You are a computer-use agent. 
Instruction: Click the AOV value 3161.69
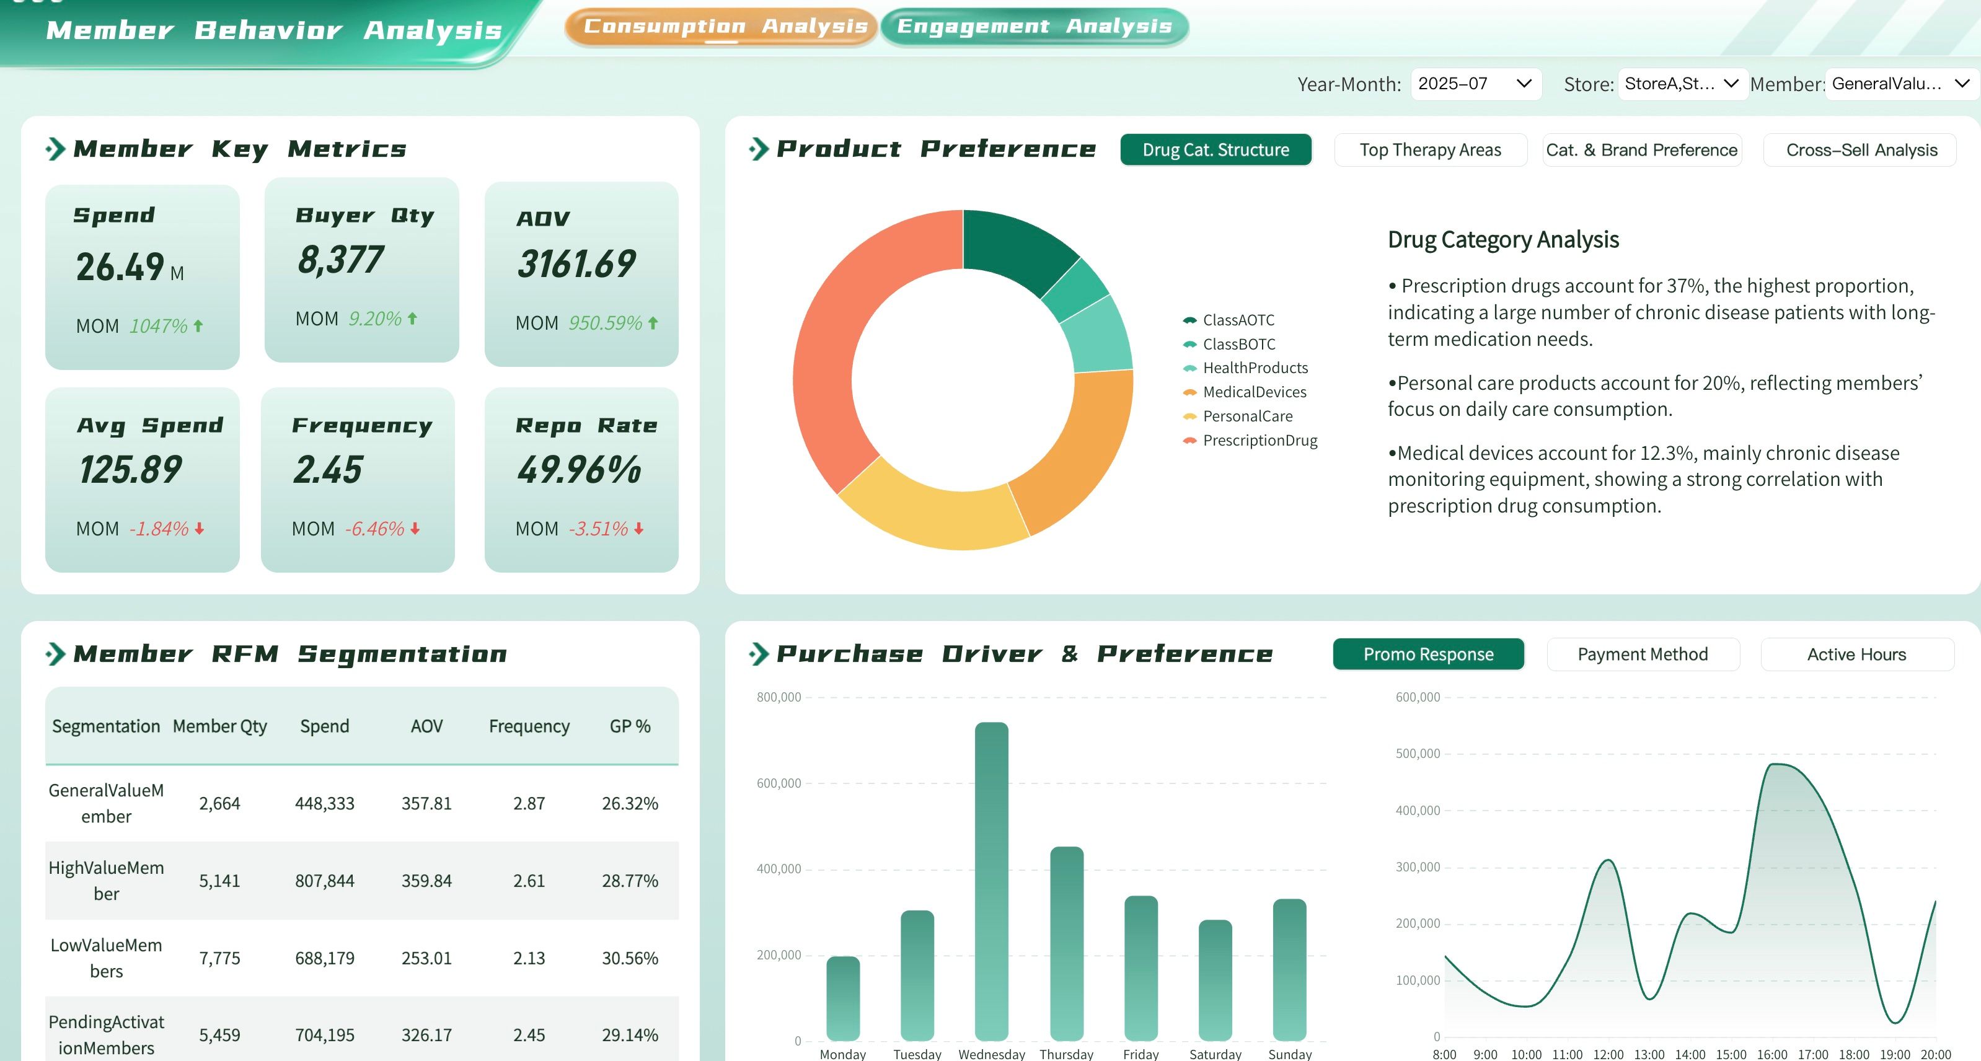[x=577, y=264]
